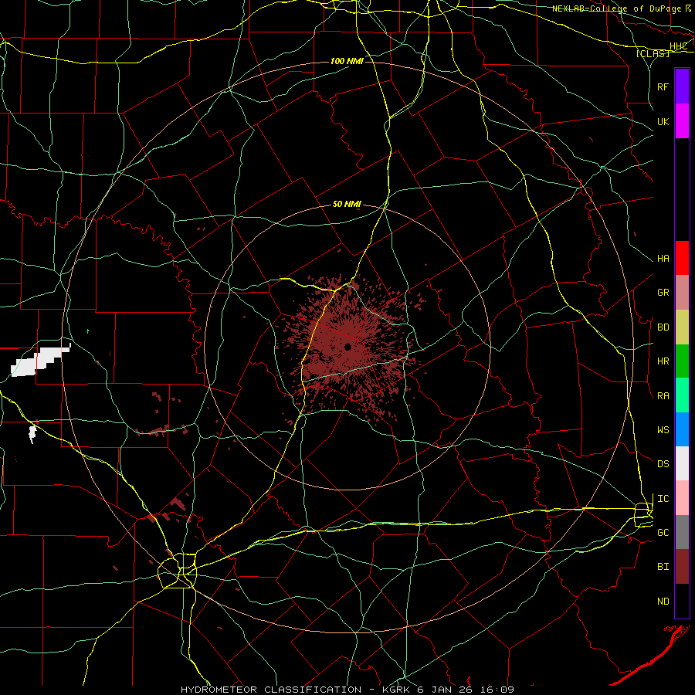Click the black radar site dot
The image size is (695, 695).
click(x=348, y=347)
